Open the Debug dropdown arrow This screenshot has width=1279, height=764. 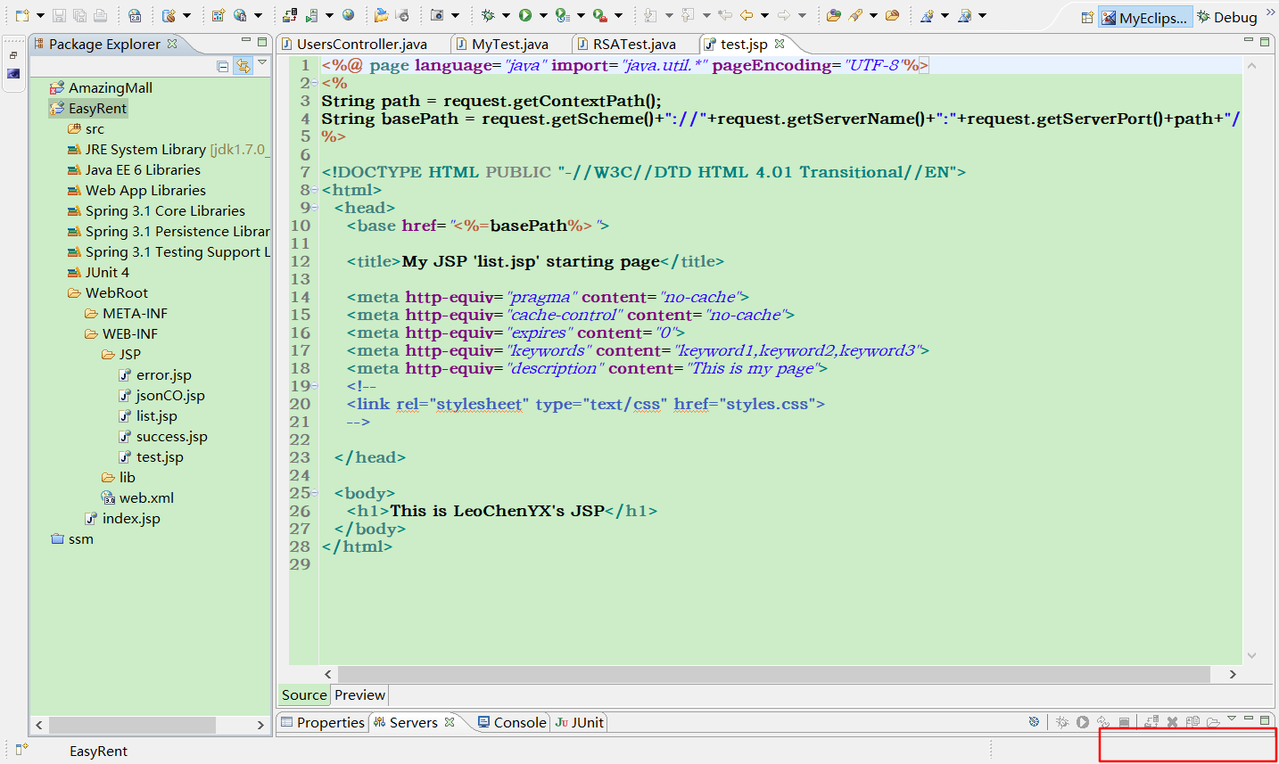[506, 16]
